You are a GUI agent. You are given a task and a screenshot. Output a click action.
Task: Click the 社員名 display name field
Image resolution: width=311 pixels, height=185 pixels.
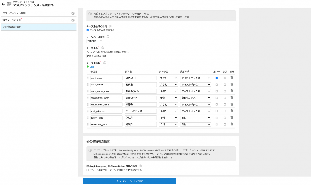pyautogui.click(x=141, y=84)
